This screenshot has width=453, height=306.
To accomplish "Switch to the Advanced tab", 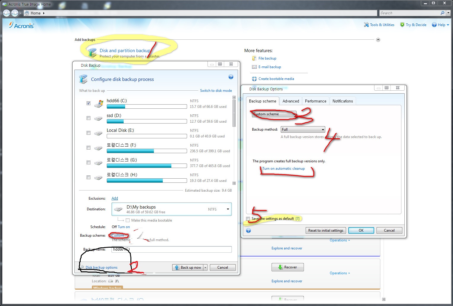I will [291, 101].
